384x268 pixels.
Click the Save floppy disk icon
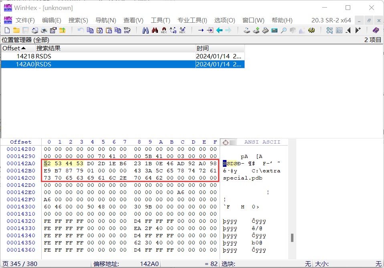click(26, 30)
